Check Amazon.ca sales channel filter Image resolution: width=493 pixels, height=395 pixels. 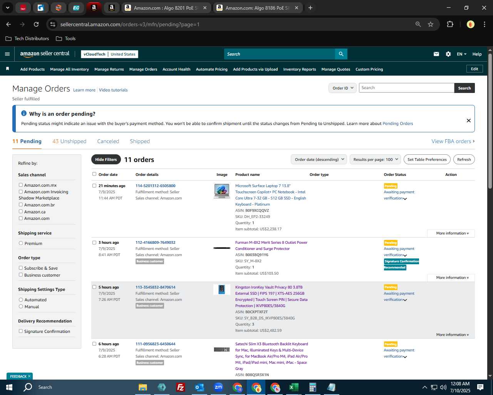[x=21, y=211]
